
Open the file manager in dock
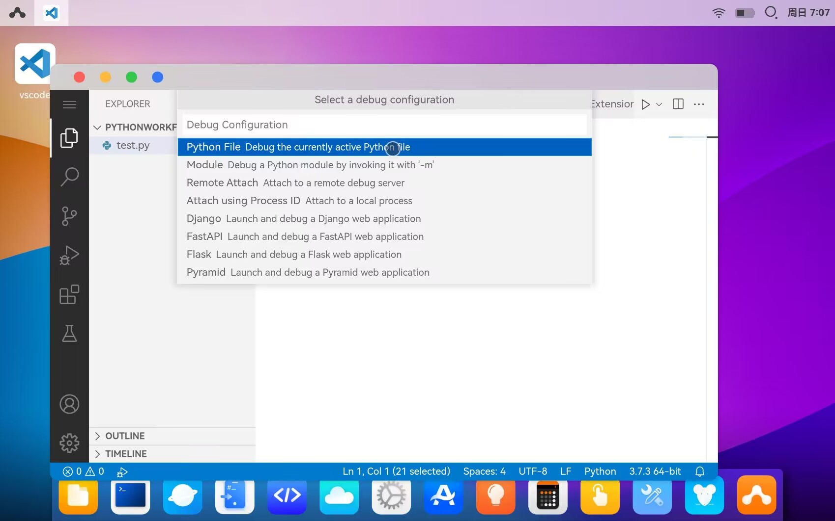coord(78,495)
